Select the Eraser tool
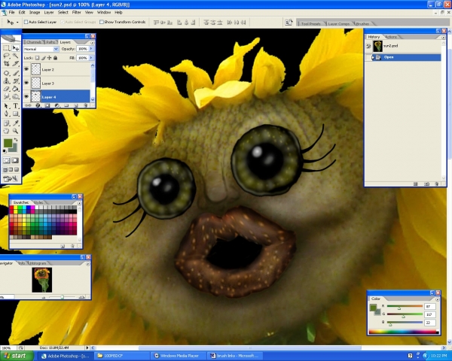Viewport: 452px width, 361px height. (6, 89)
